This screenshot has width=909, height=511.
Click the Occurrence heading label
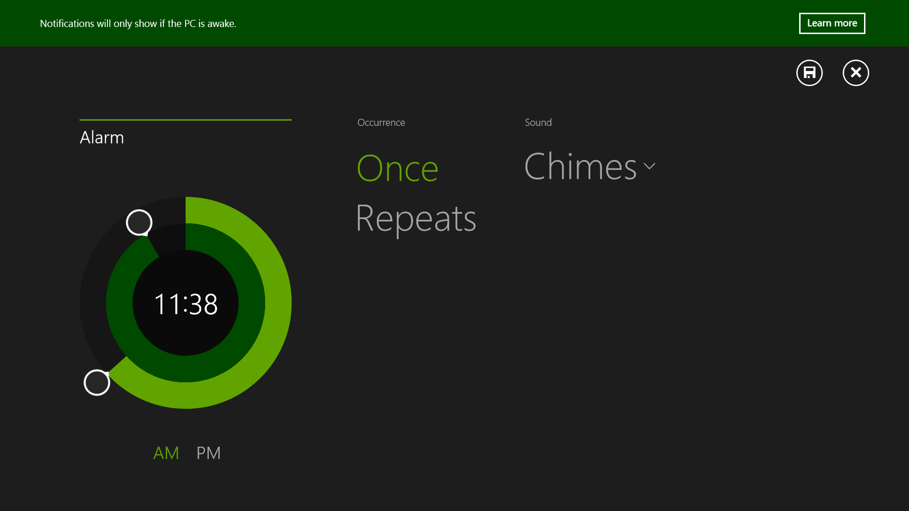pos(381,123)
